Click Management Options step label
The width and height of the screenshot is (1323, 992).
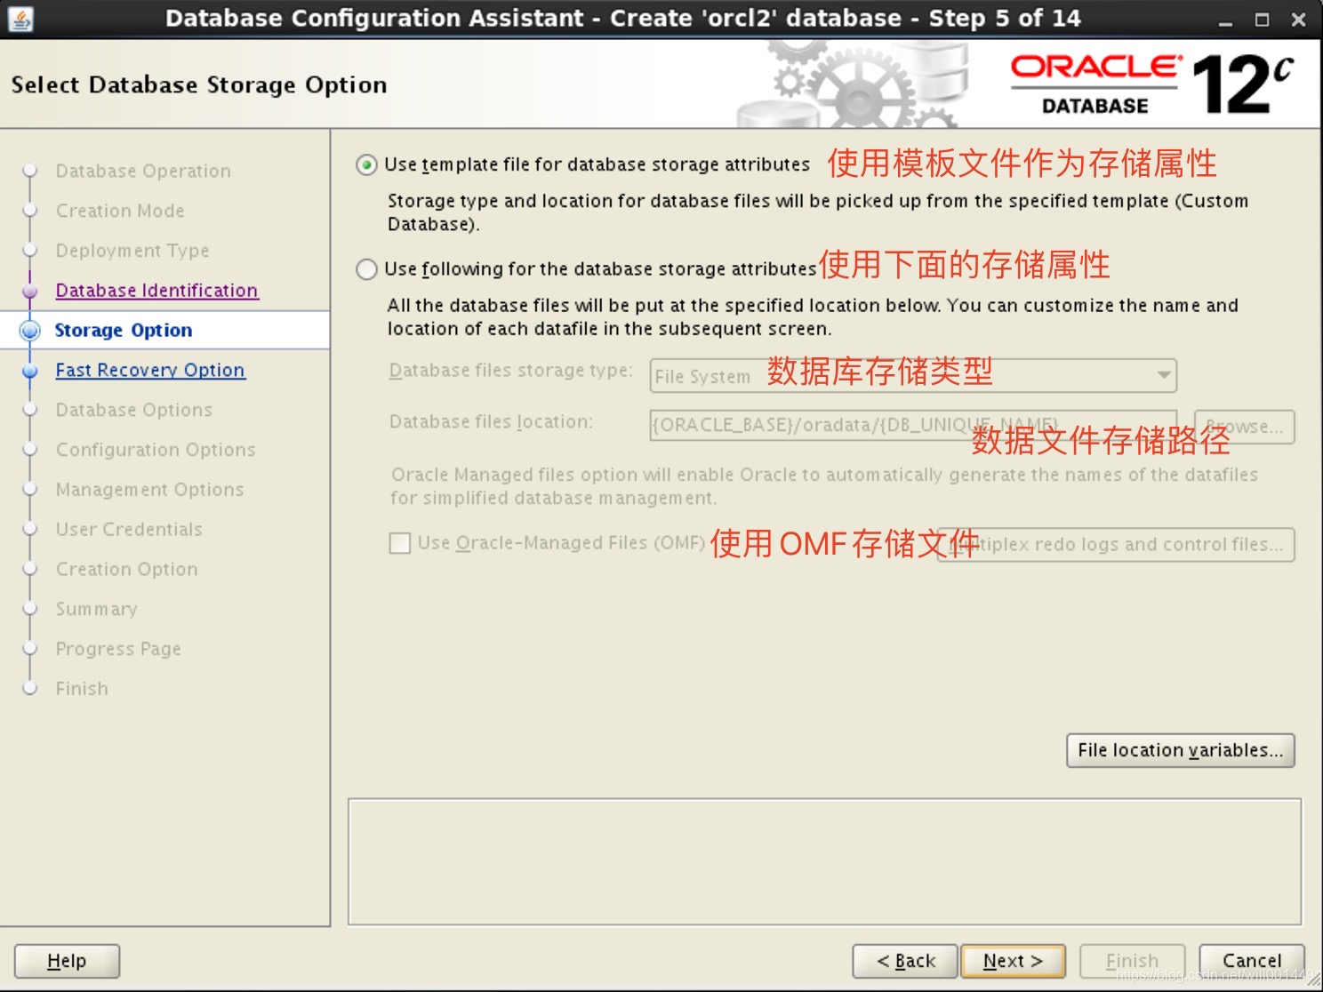tap(149, 490)
